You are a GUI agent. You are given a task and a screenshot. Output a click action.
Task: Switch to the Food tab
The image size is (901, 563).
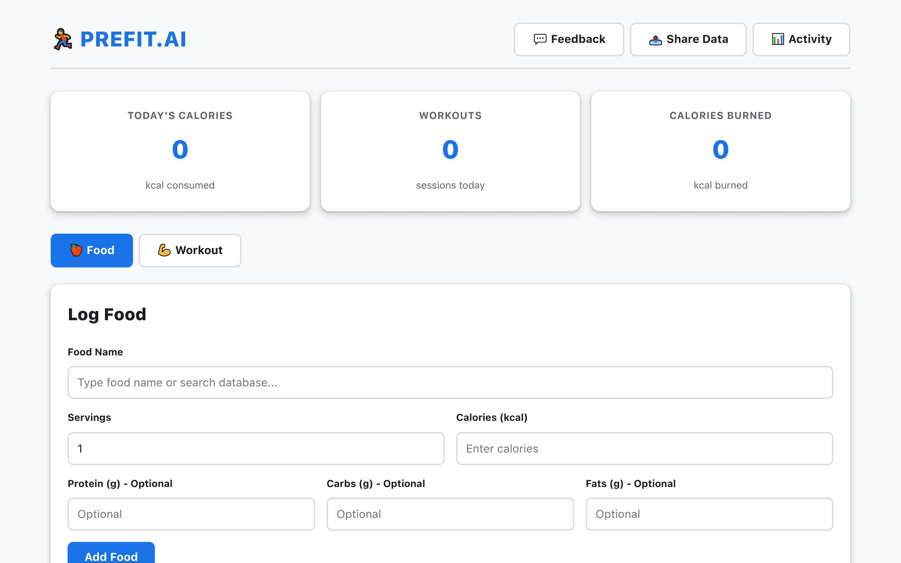point(92,250)
